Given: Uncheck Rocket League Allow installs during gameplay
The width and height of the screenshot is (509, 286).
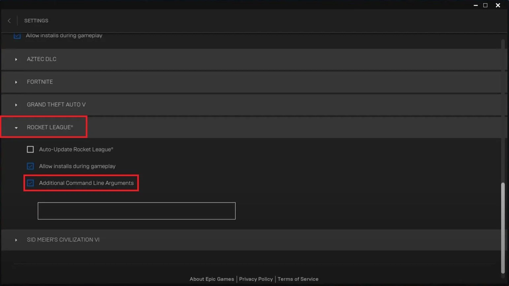Looking at the screenshot, I should pos(30,166).
